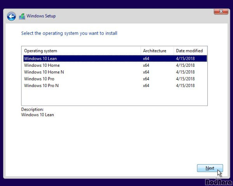Image resolution: width=233 pixels, height=186 pixels.
Task: Click the x64 cell in Windows 10 Pro row
Action: point(146,79)
